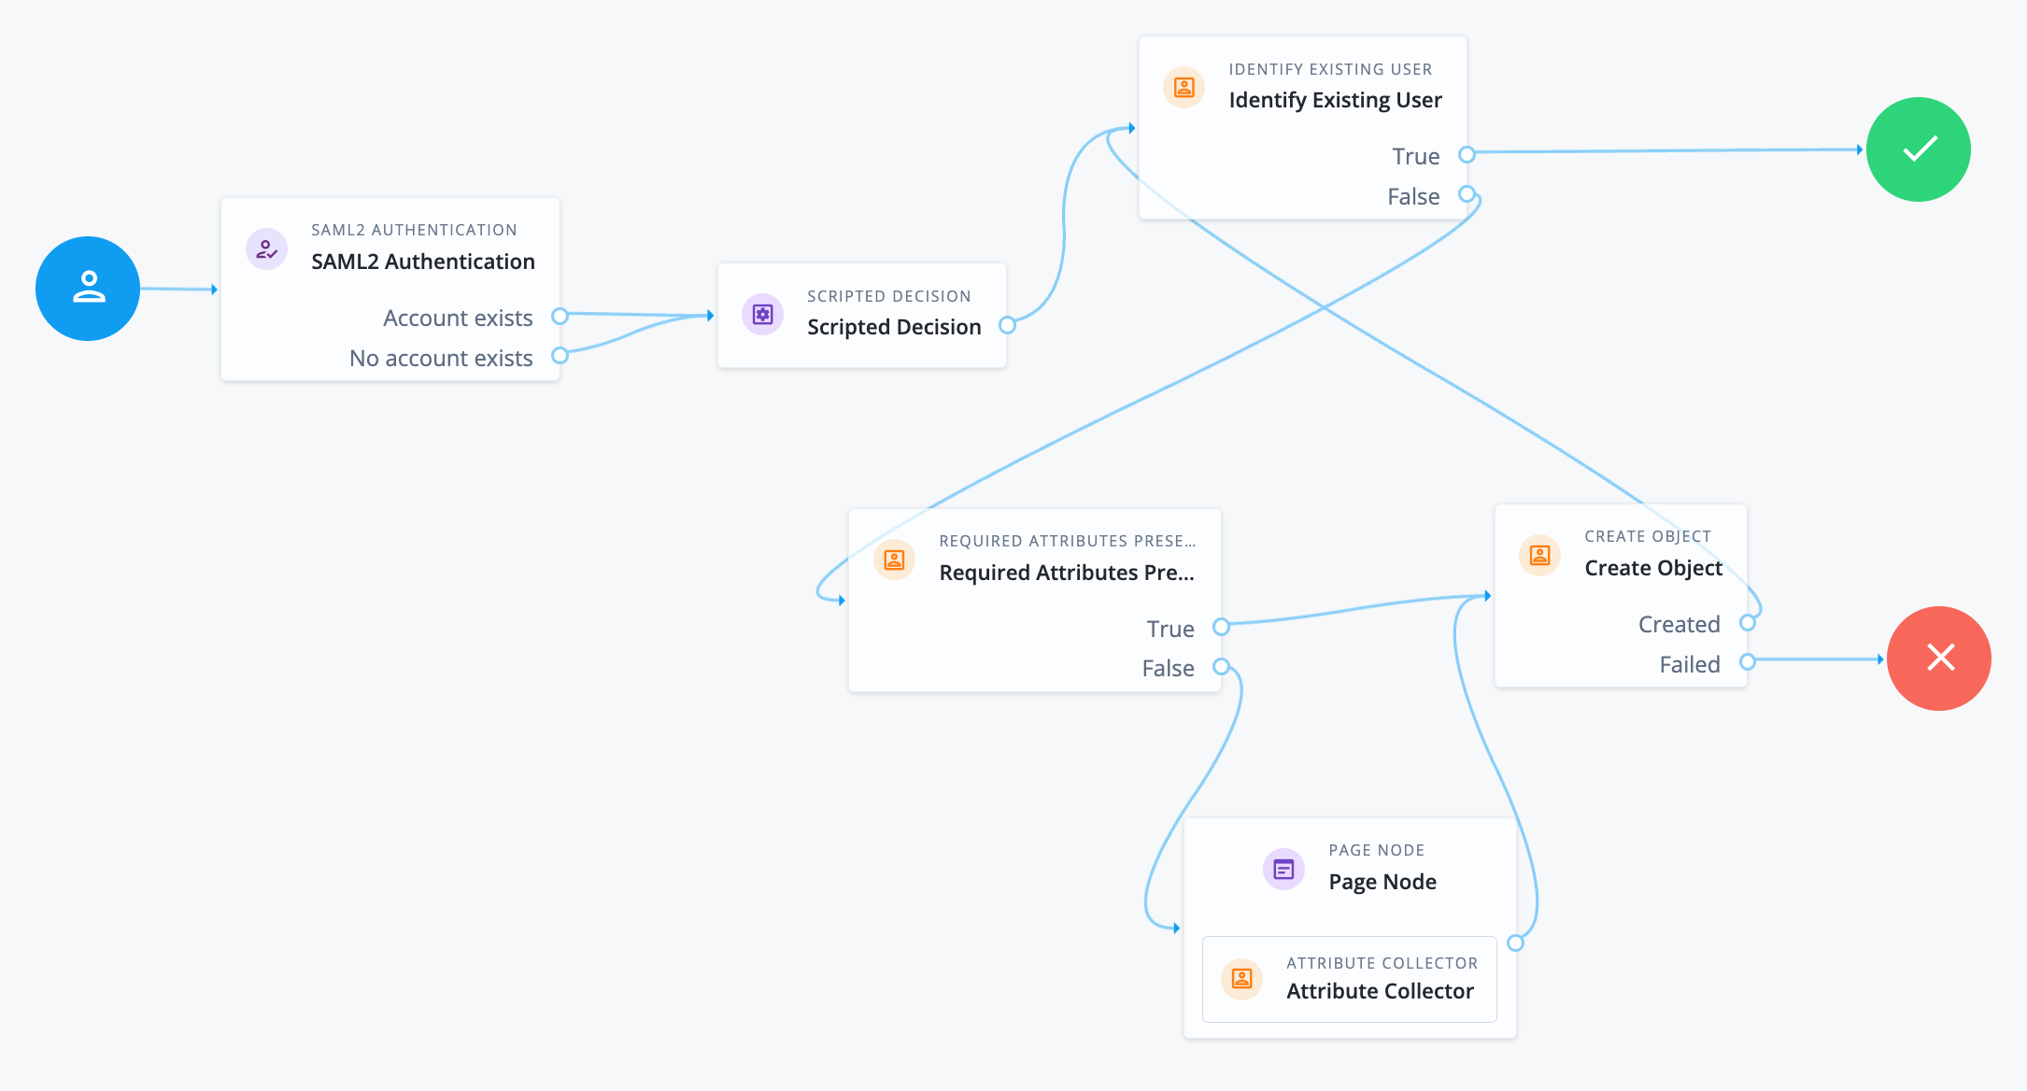Click the Scripted Decision gear icon
This screenshot has height=1091, width=2027.
[x=762, y=314]
